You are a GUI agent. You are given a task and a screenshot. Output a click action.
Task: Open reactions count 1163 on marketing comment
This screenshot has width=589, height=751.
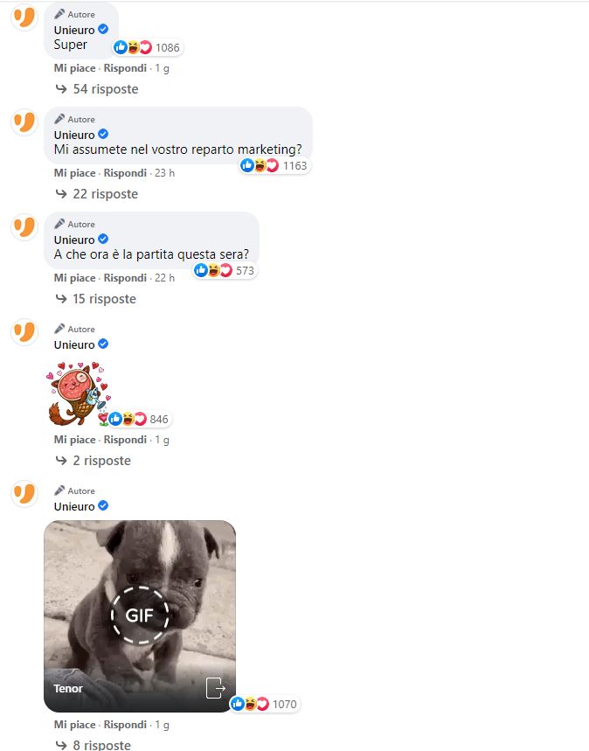click(x=274, y=166)
